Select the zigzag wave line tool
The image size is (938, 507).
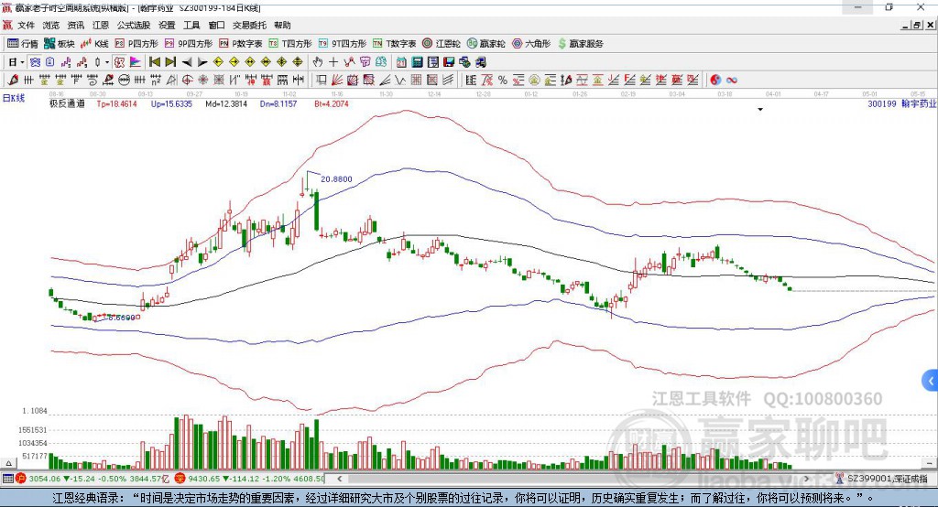pyautogui.click(x=400, y=81)
